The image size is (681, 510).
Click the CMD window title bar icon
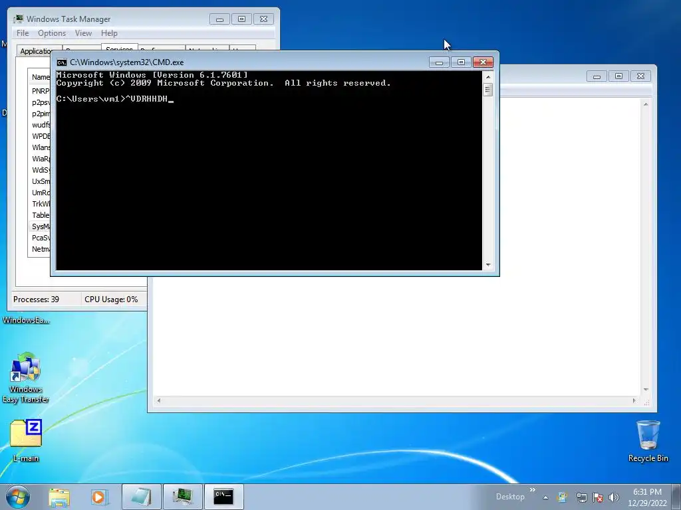62,62
